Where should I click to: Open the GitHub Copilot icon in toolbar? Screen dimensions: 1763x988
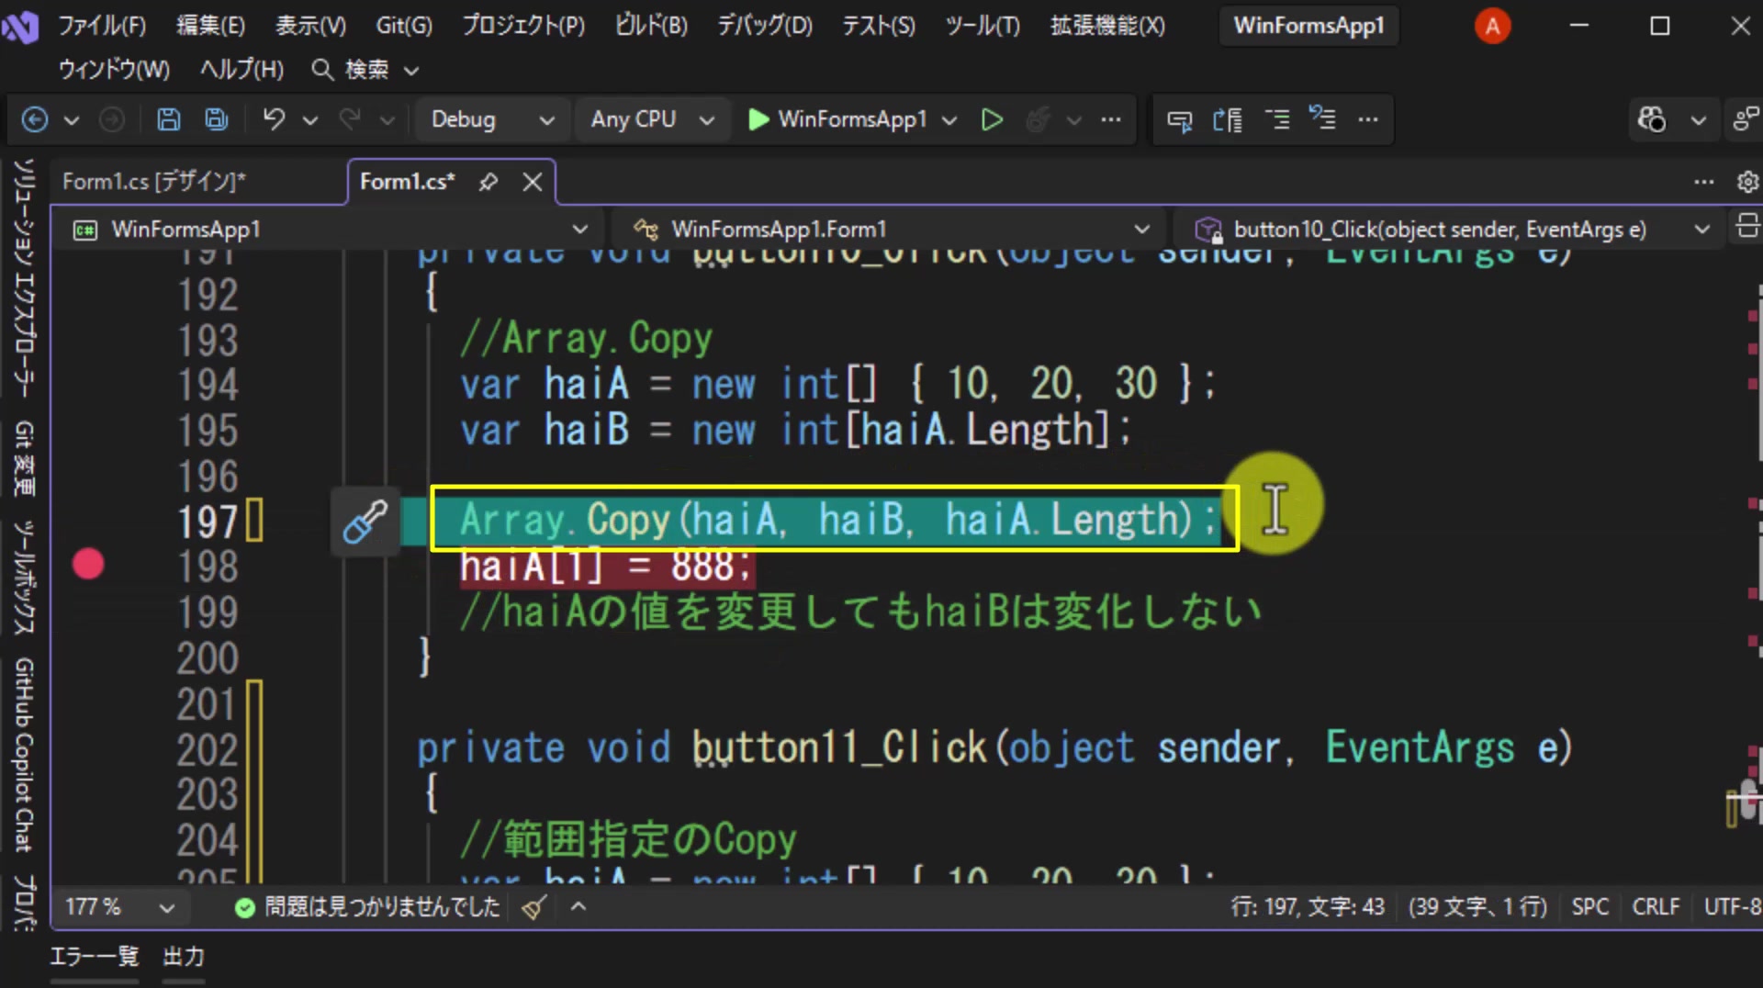click(1651, 119)
